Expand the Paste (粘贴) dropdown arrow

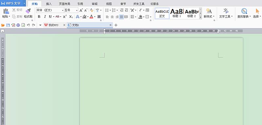click(x=9, y=16)
